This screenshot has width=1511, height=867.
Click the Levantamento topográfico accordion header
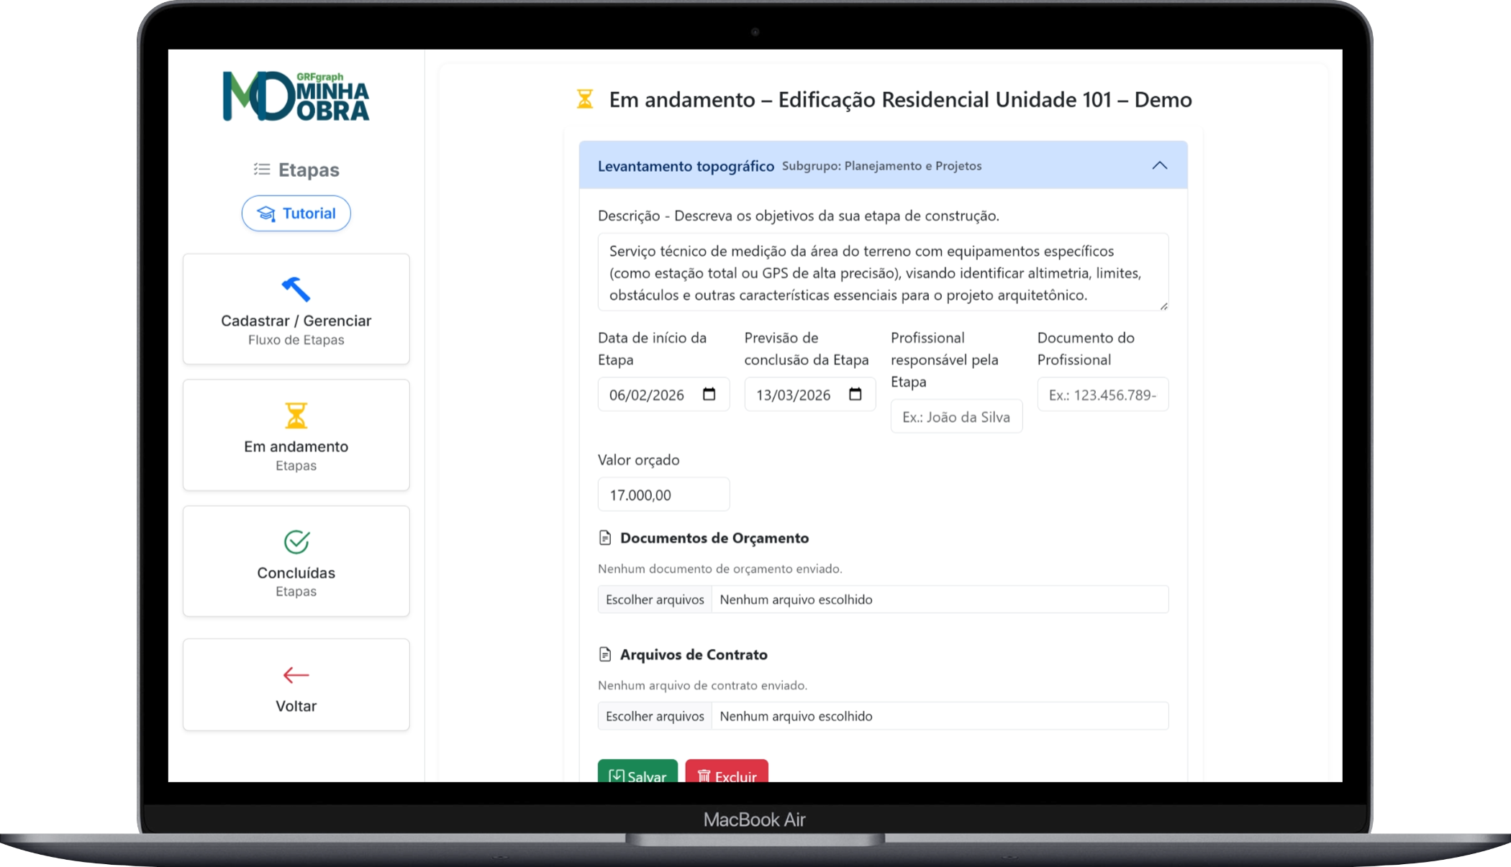[x=685, y=166]
